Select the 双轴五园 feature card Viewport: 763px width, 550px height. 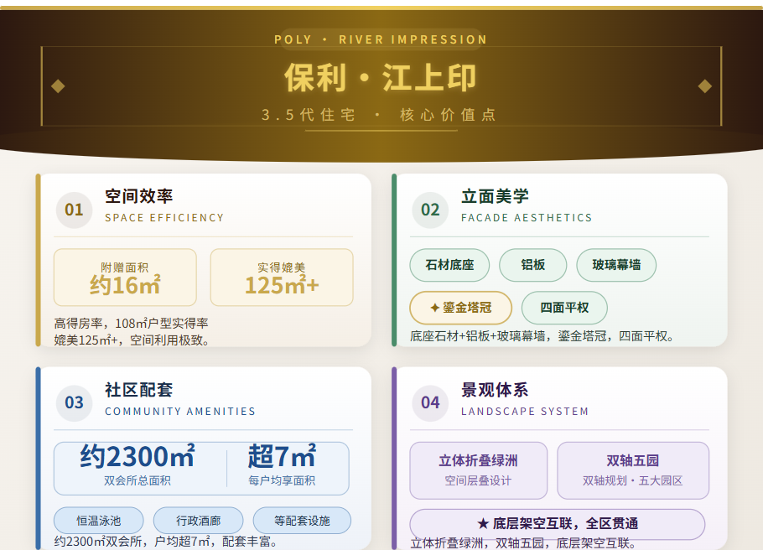[x=632, y=470]
